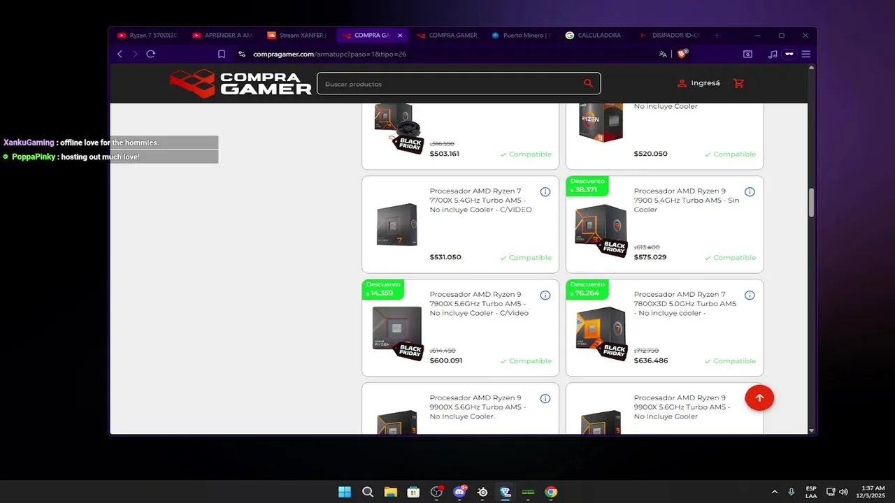Select Ryzen 9 7900 5.4GHz product title
Viewport: 895px width, 503px height.
point(687,201)
